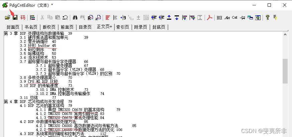Click the Aa font icon

[x=227, y=17]
